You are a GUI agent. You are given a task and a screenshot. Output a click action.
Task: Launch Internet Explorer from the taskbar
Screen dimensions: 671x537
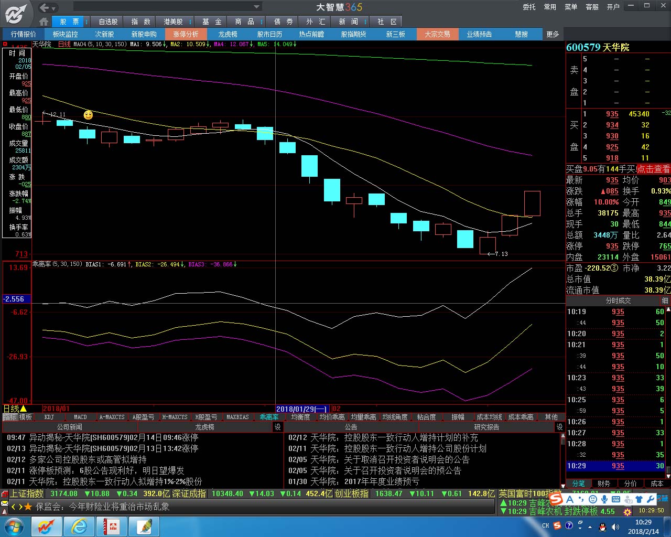(x=79, y=526)
